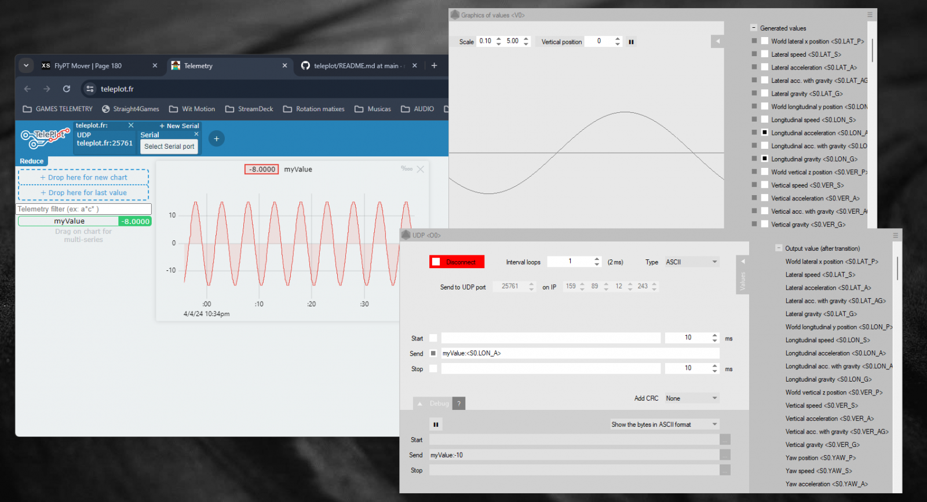Uncheck Longitudinal acceleration in graphics list
Viewport: 927px width, 502px height.
click(x=765, y=133)
